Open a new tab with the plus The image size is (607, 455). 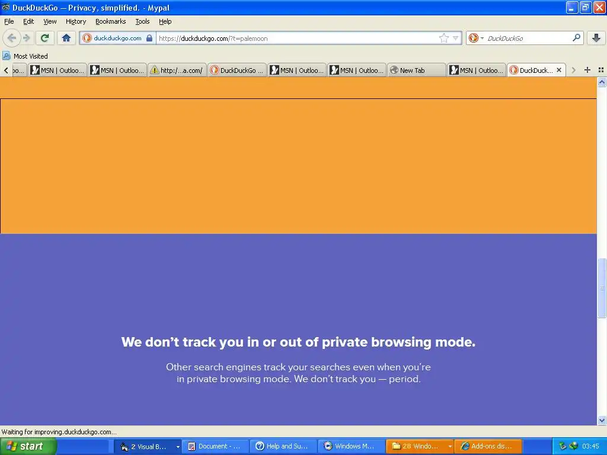click(587, 70)
